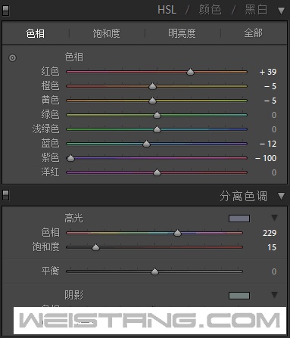Click the 浅绿色 slider label
290x338 pixels.
[x=45, y=129]
